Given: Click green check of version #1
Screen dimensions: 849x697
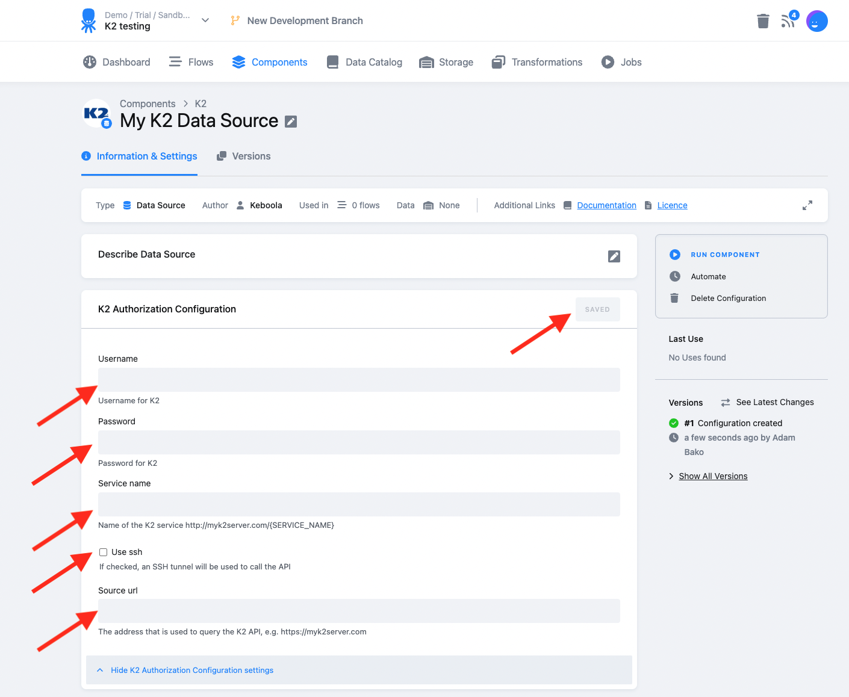Looking at the screenshot, I should [674, 423].
